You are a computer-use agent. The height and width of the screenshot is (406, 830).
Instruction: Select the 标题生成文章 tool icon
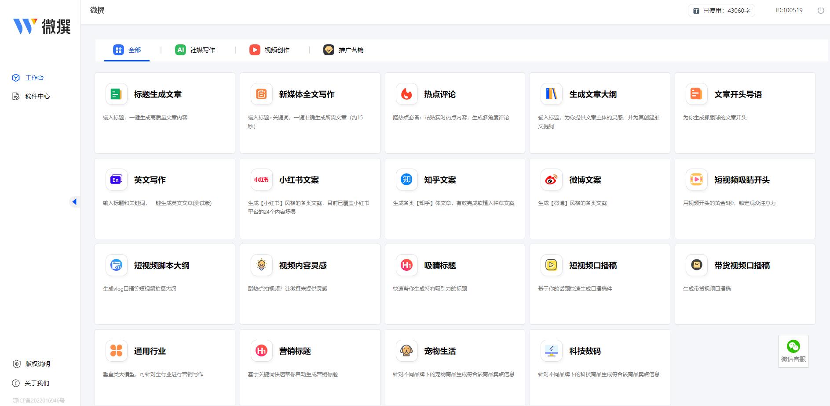[x=116, y=93]
